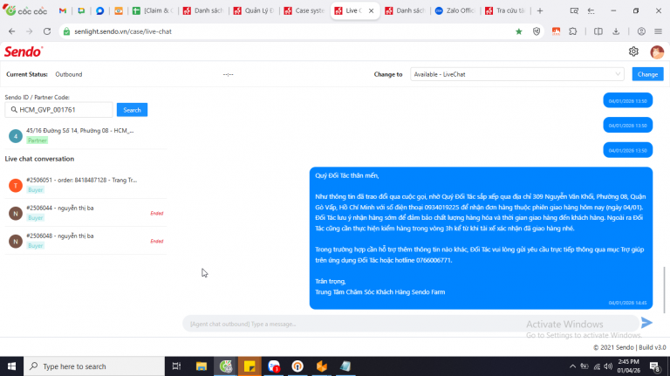Click the chat panel vertical scrollbar
This screenshot has height=376, width=670.
pos(664,290)
